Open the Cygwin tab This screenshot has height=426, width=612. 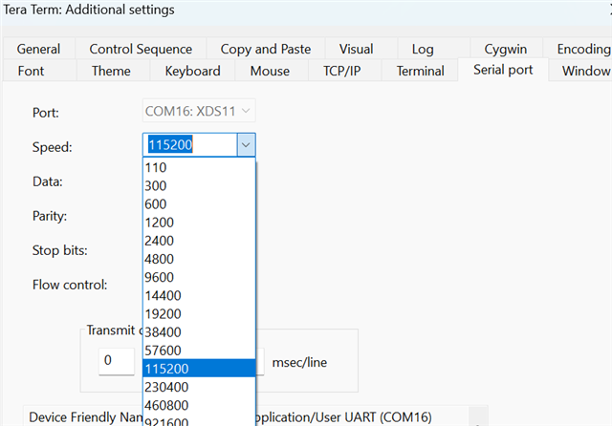505,49
